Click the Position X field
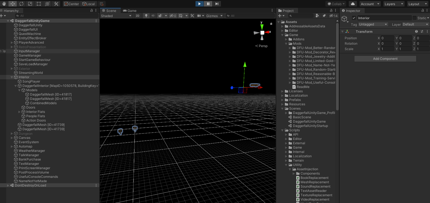The height and width of the screenshot is (203, 430). [387, 38]
